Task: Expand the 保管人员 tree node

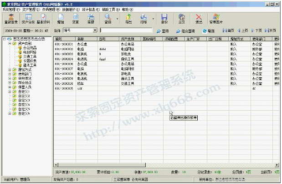Action: [10, 87]
